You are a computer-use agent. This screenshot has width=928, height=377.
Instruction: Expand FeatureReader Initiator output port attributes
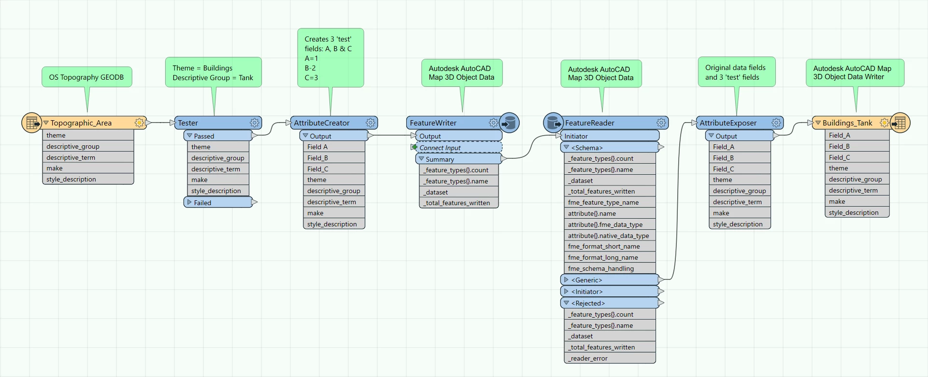point(566,291)
